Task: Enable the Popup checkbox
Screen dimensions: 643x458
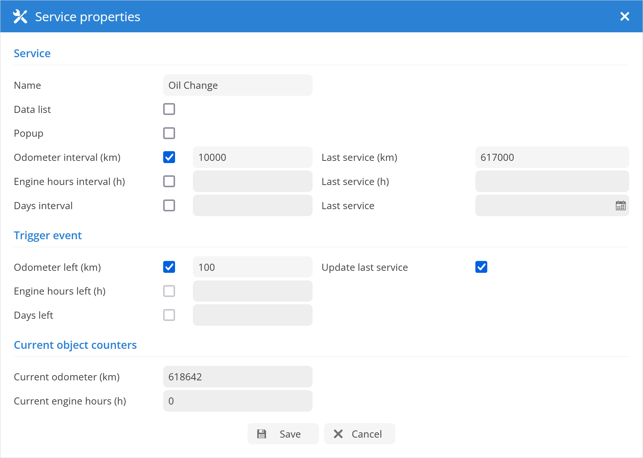Action: click(169, 133)
